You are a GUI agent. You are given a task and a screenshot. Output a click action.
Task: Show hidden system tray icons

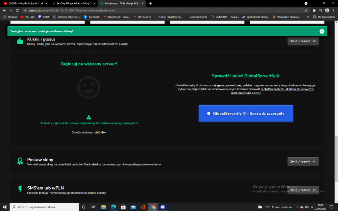[x=297, y=207]
